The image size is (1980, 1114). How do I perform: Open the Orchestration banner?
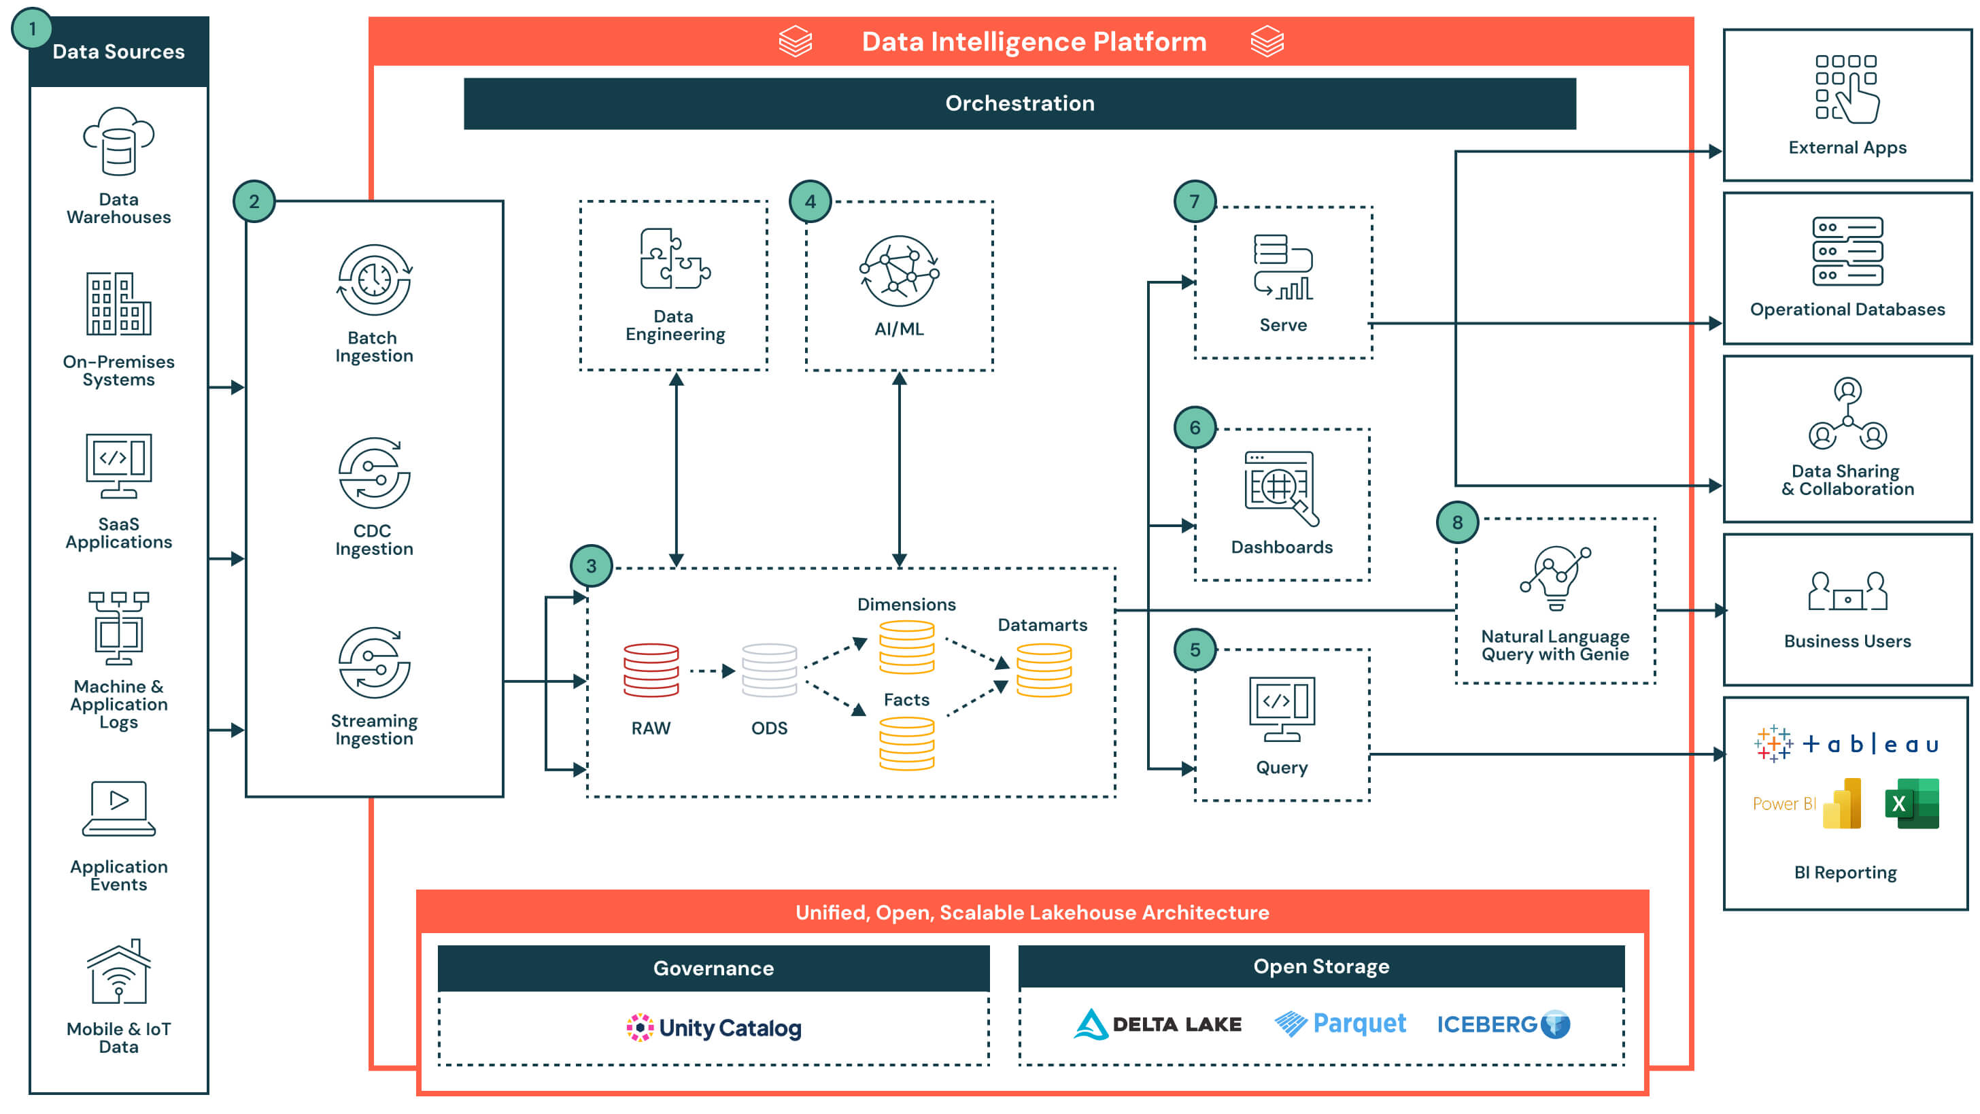(1020, 103)
